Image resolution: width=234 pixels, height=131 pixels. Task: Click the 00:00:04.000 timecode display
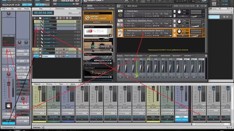click(x=43, y=13)
